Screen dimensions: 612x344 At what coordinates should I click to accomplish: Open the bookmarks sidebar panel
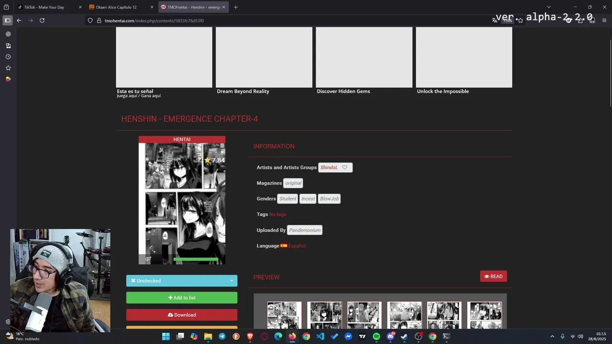[x=8, y=68]
